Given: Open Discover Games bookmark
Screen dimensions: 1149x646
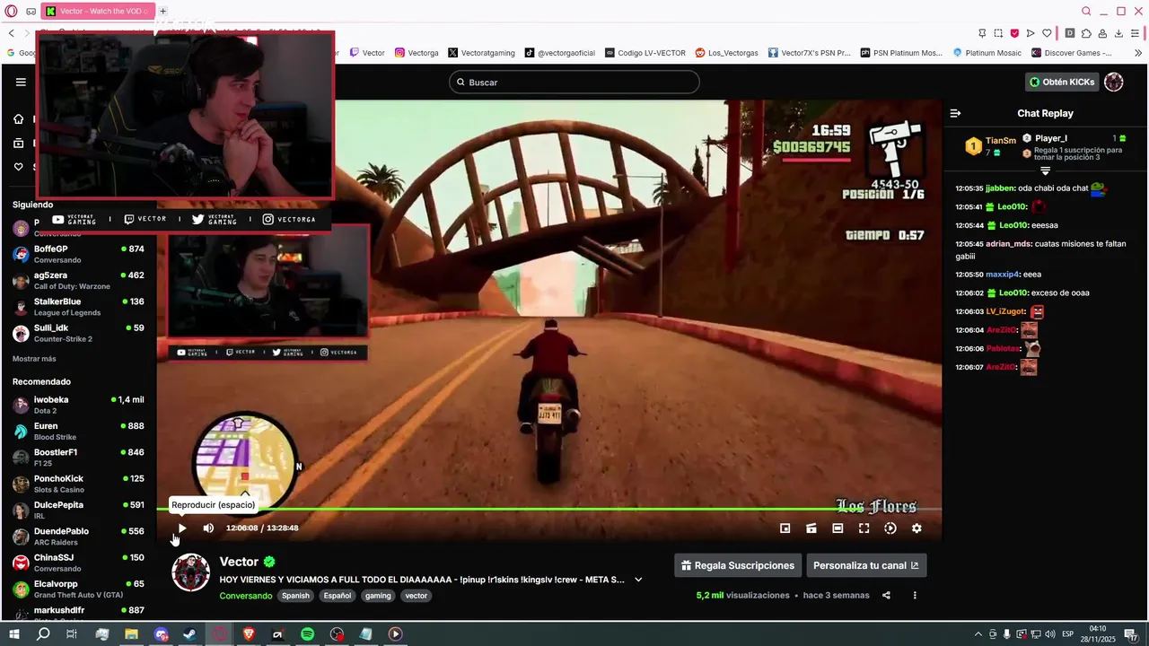Looking at the screenshot, I should (1071, 53).
